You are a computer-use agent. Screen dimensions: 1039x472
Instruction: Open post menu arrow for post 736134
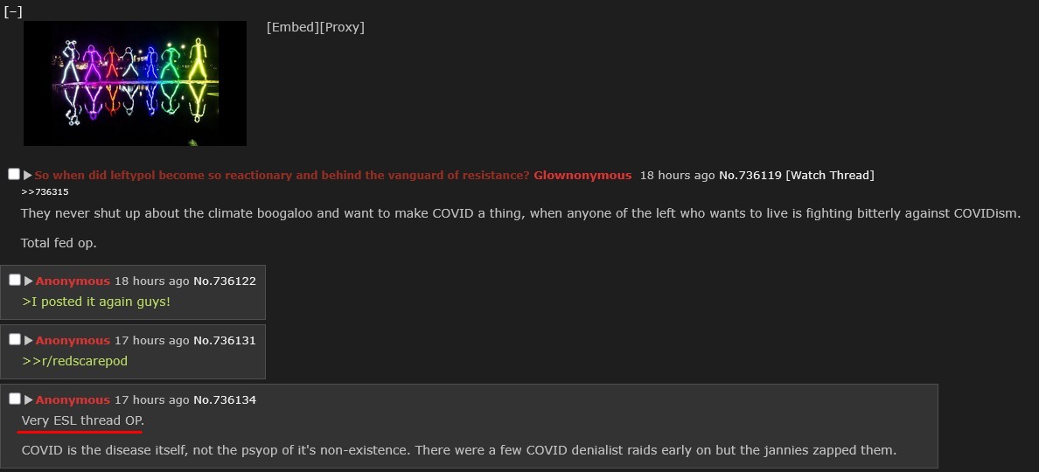pos(29,399)
